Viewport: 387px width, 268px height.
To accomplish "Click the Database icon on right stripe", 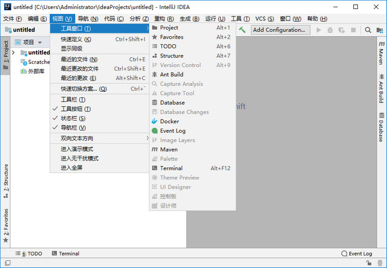I will point(382,115).
